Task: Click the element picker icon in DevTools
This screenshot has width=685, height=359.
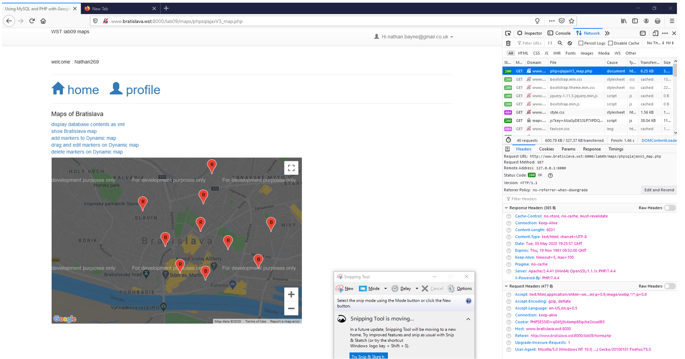Action: 508,33
